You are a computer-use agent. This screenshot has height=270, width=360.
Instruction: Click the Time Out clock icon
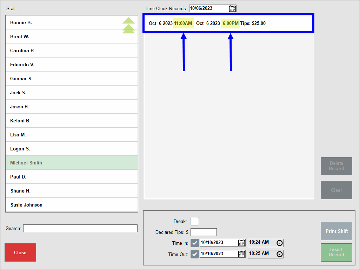(279, 254)
